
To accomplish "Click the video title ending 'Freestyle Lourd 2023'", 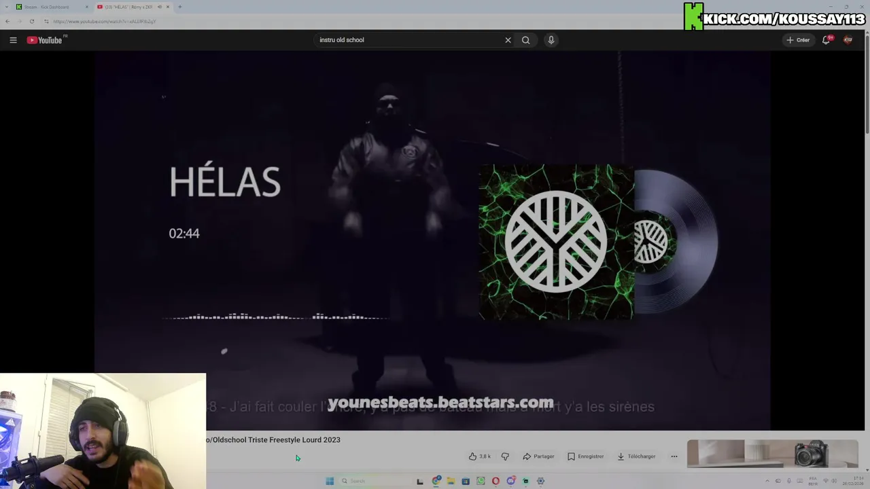I will [x=273, y=439].
